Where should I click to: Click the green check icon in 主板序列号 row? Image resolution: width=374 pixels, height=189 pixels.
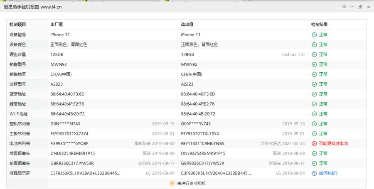[x=314, y=134]
